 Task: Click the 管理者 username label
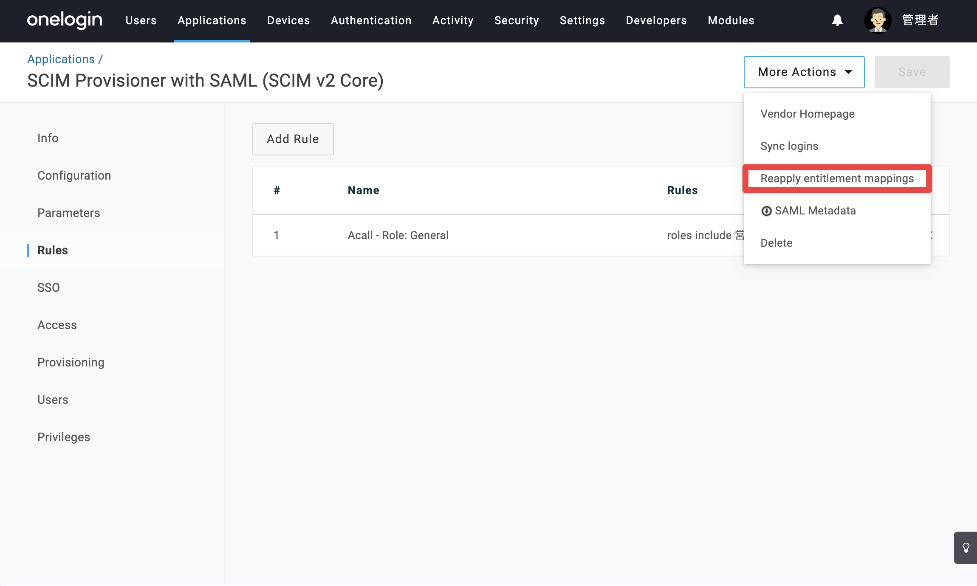(920, 20)
